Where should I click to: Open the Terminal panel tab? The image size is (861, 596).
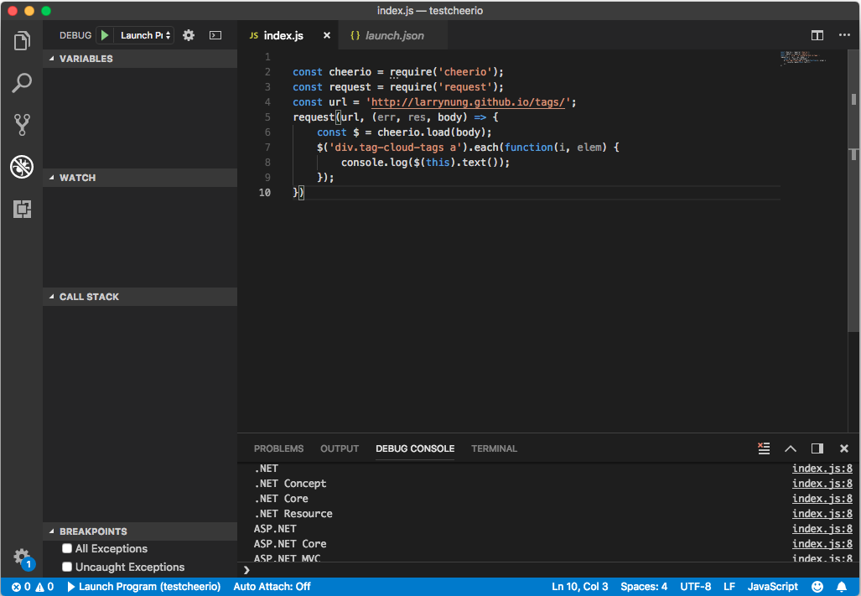494,448
